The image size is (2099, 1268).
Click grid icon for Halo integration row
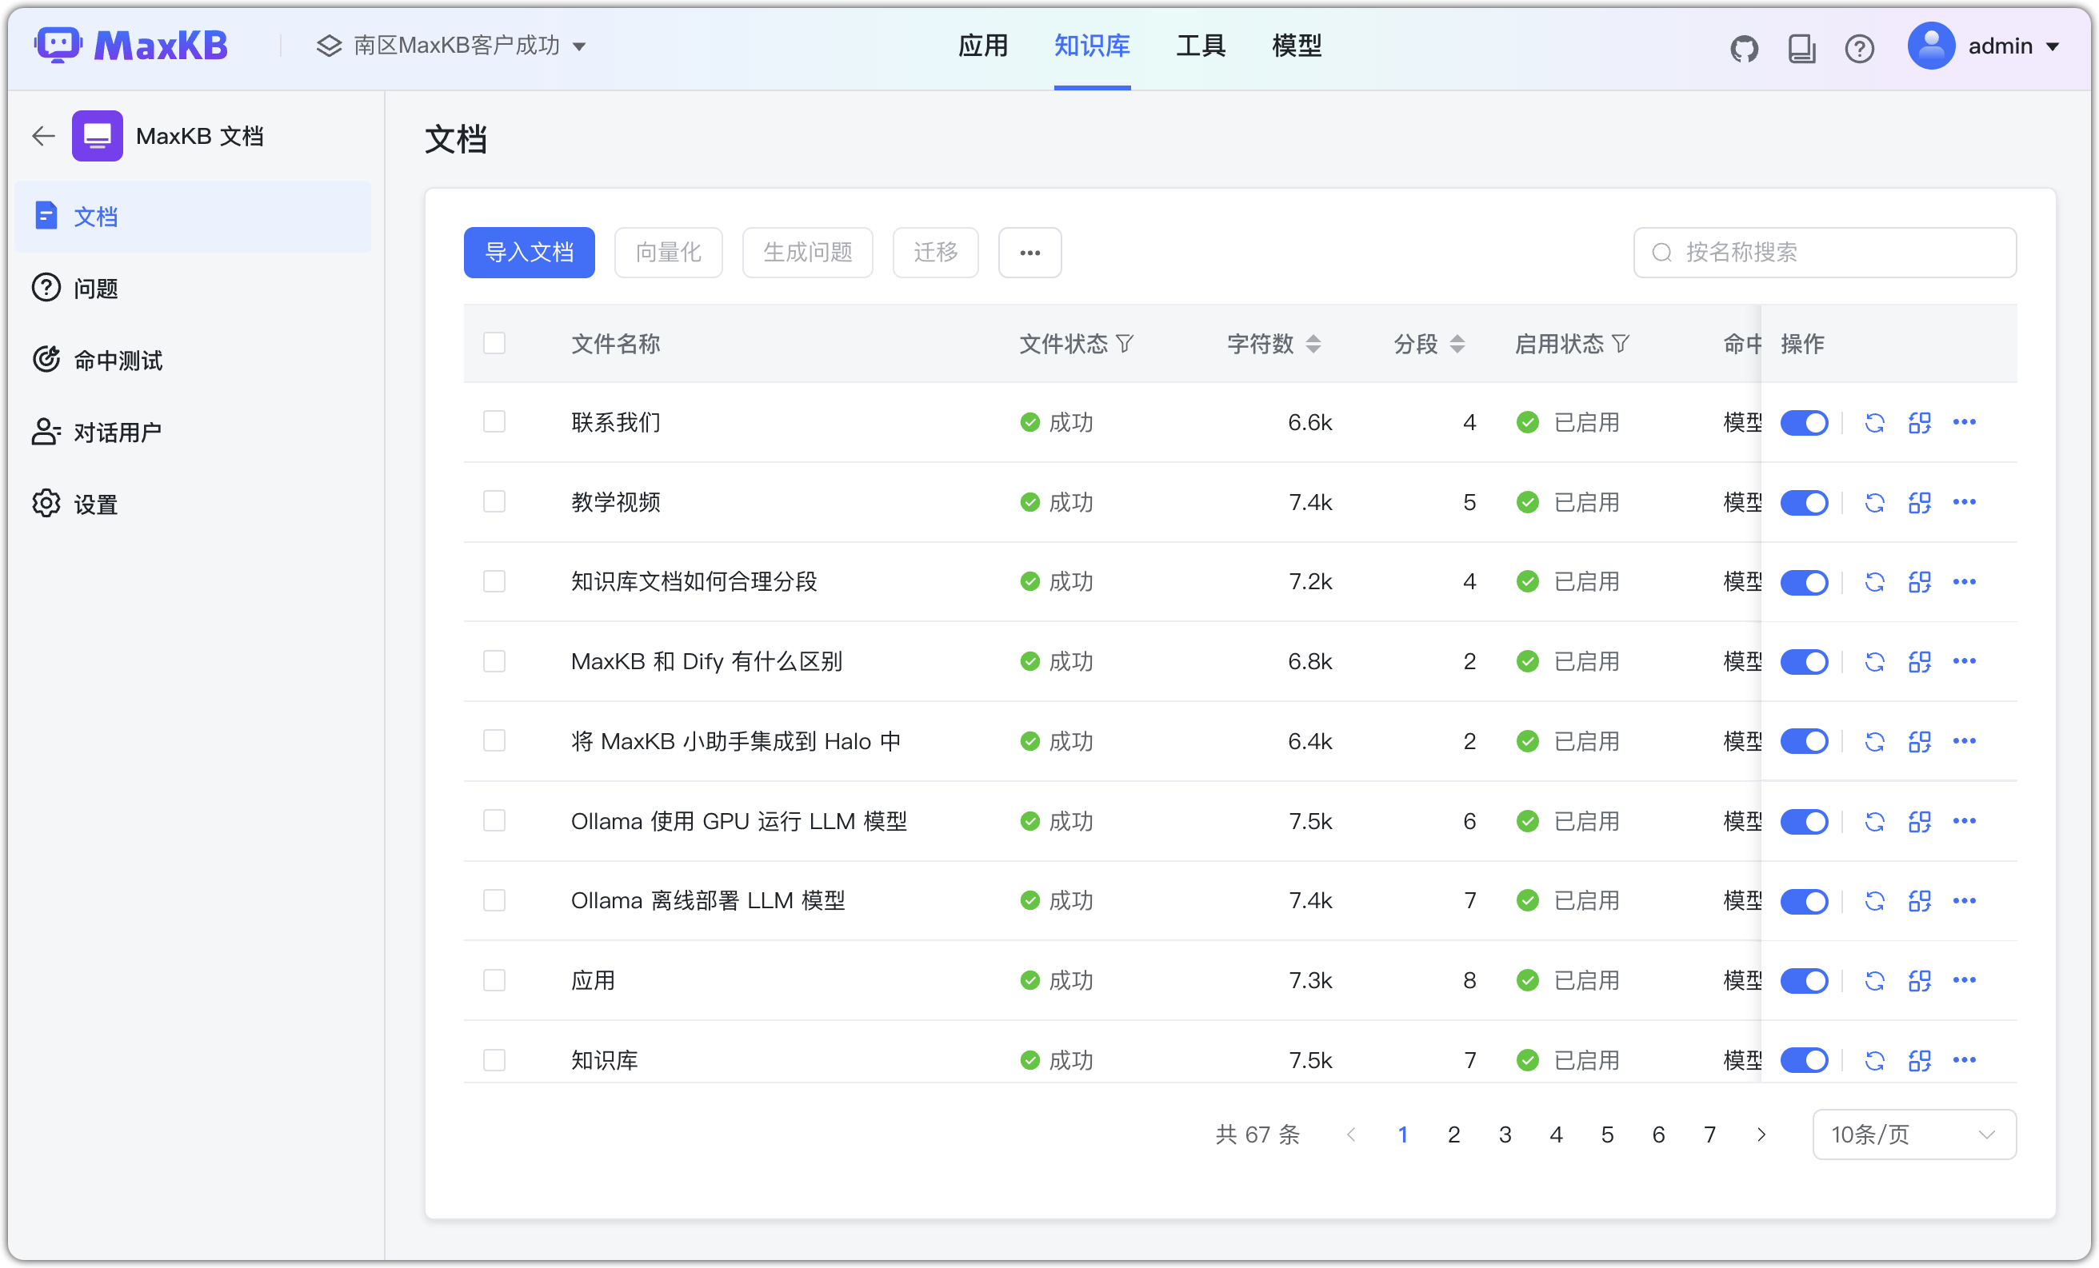coord(1919,742)
